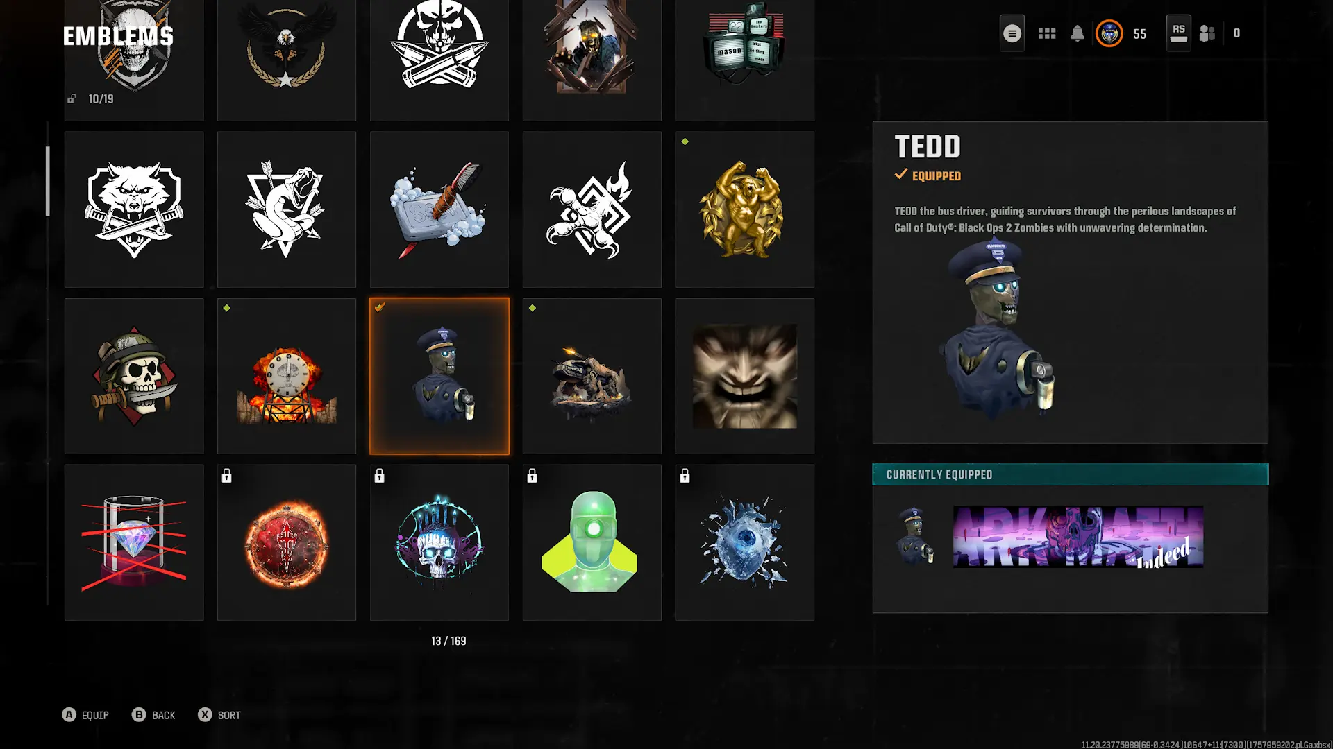Select the golden gorilla emblem
Image resolution: width=1333 pixels, height=749 pixels.
(745, 209)
